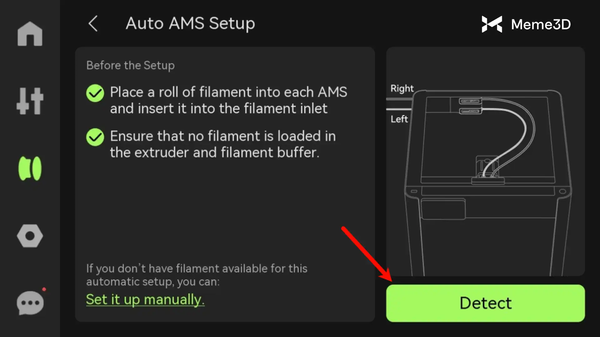Select the green filament spool icon
This screenshot has width=600, height=337.
click(30, 168)
